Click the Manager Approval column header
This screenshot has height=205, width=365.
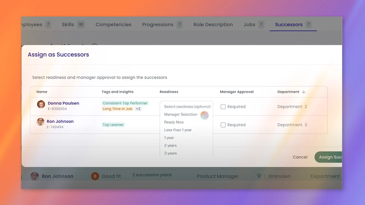[237, 92]
